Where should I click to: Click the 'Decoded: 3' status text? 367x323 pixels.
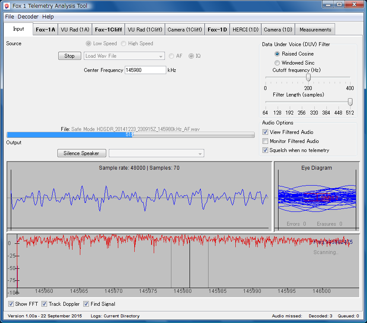tap(320, 316)
